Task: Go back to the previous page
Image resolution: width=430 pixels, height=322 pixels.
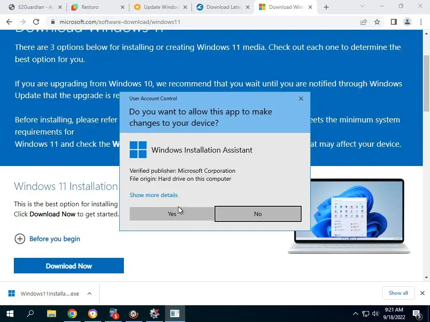Action: (x=9, y=22)
